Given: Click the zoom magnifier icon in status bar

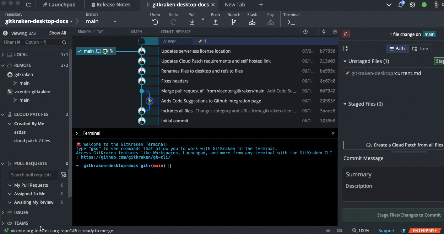Looking at the screenshot, I should (354, 230).
